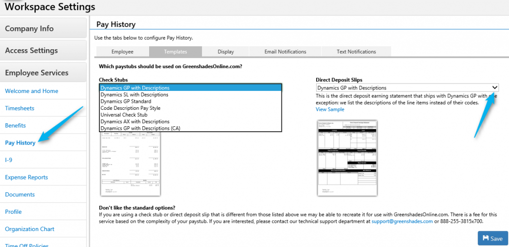Screen dimensions: 509x247
Task: Go to Expense Reports settings
Action: [x=26, y=177]
